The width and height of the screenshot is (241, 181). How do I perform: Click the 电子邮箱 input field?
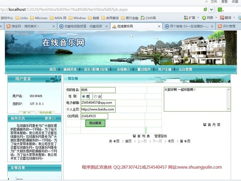click(x=98, y=103)
